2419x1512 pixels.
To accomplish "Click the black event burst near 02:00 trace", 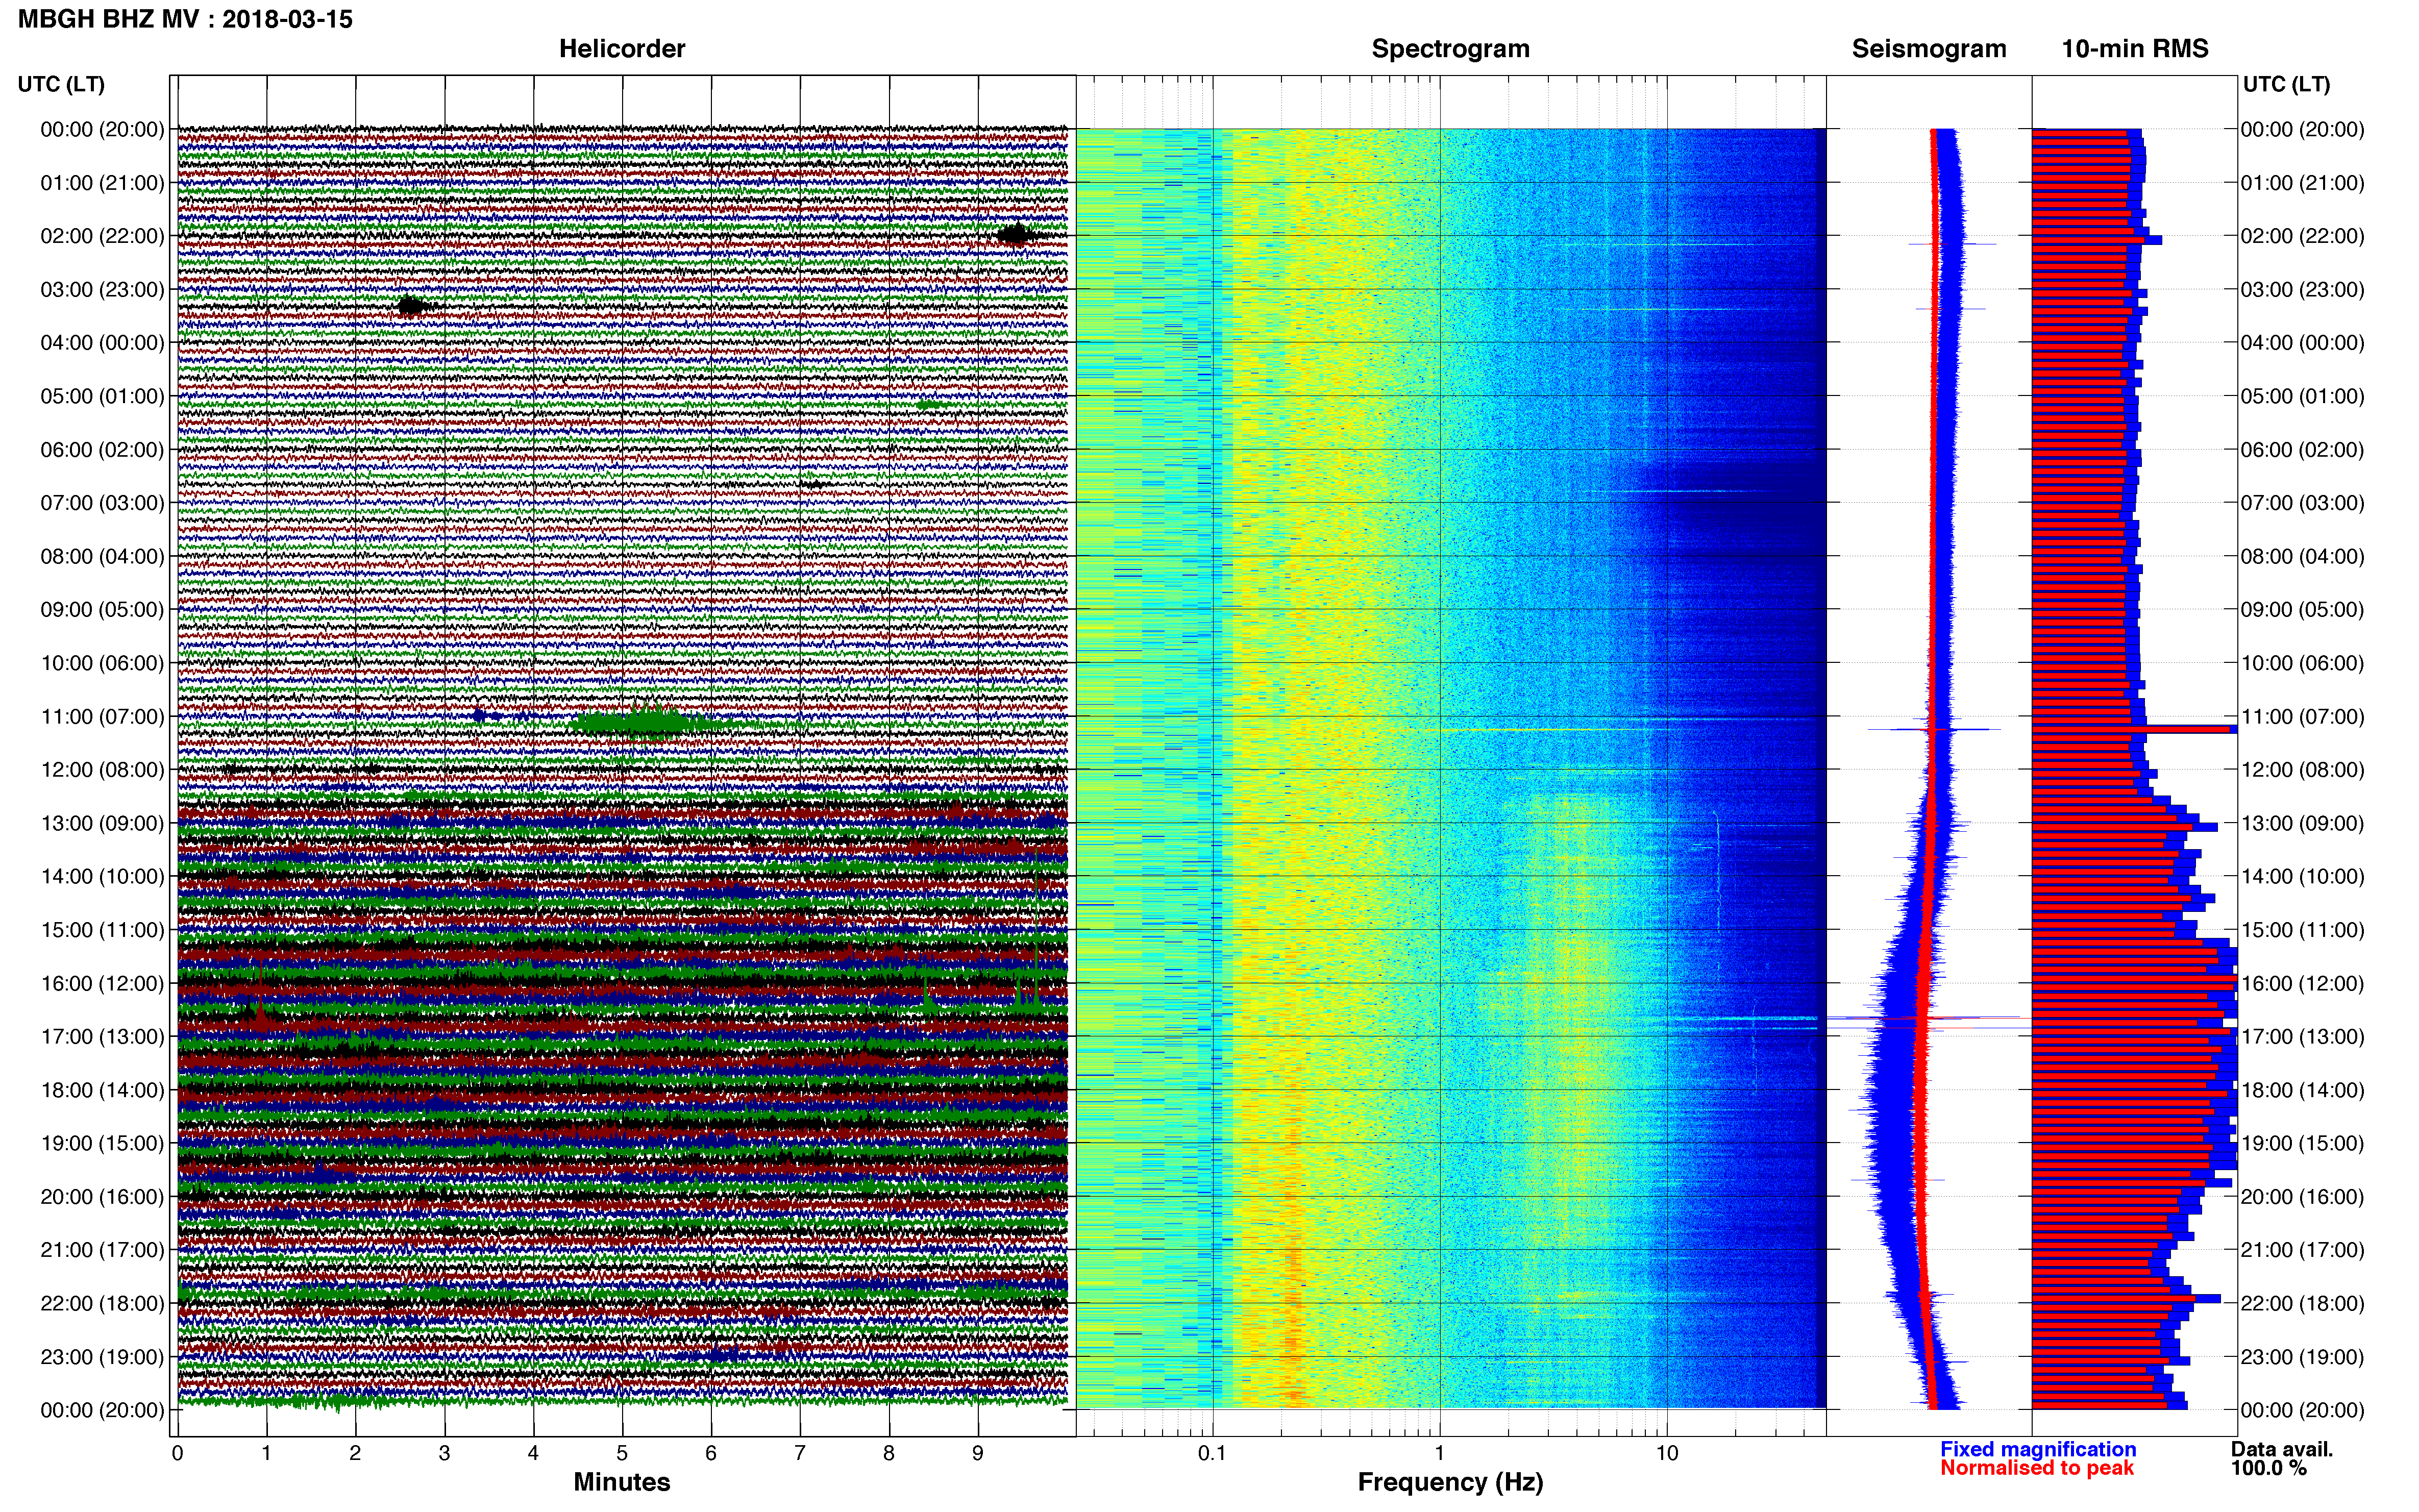I will point(1015,235).
